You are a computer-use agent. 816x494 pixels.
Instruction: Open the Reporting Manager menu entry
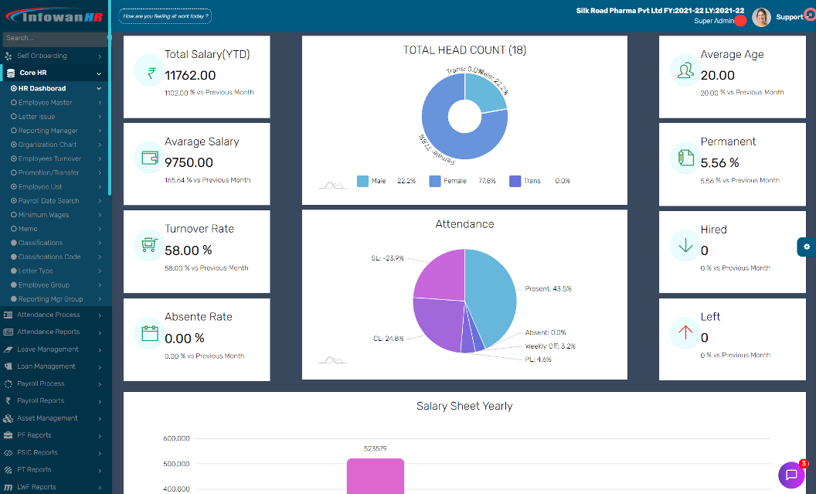click(x=46, y=130)
